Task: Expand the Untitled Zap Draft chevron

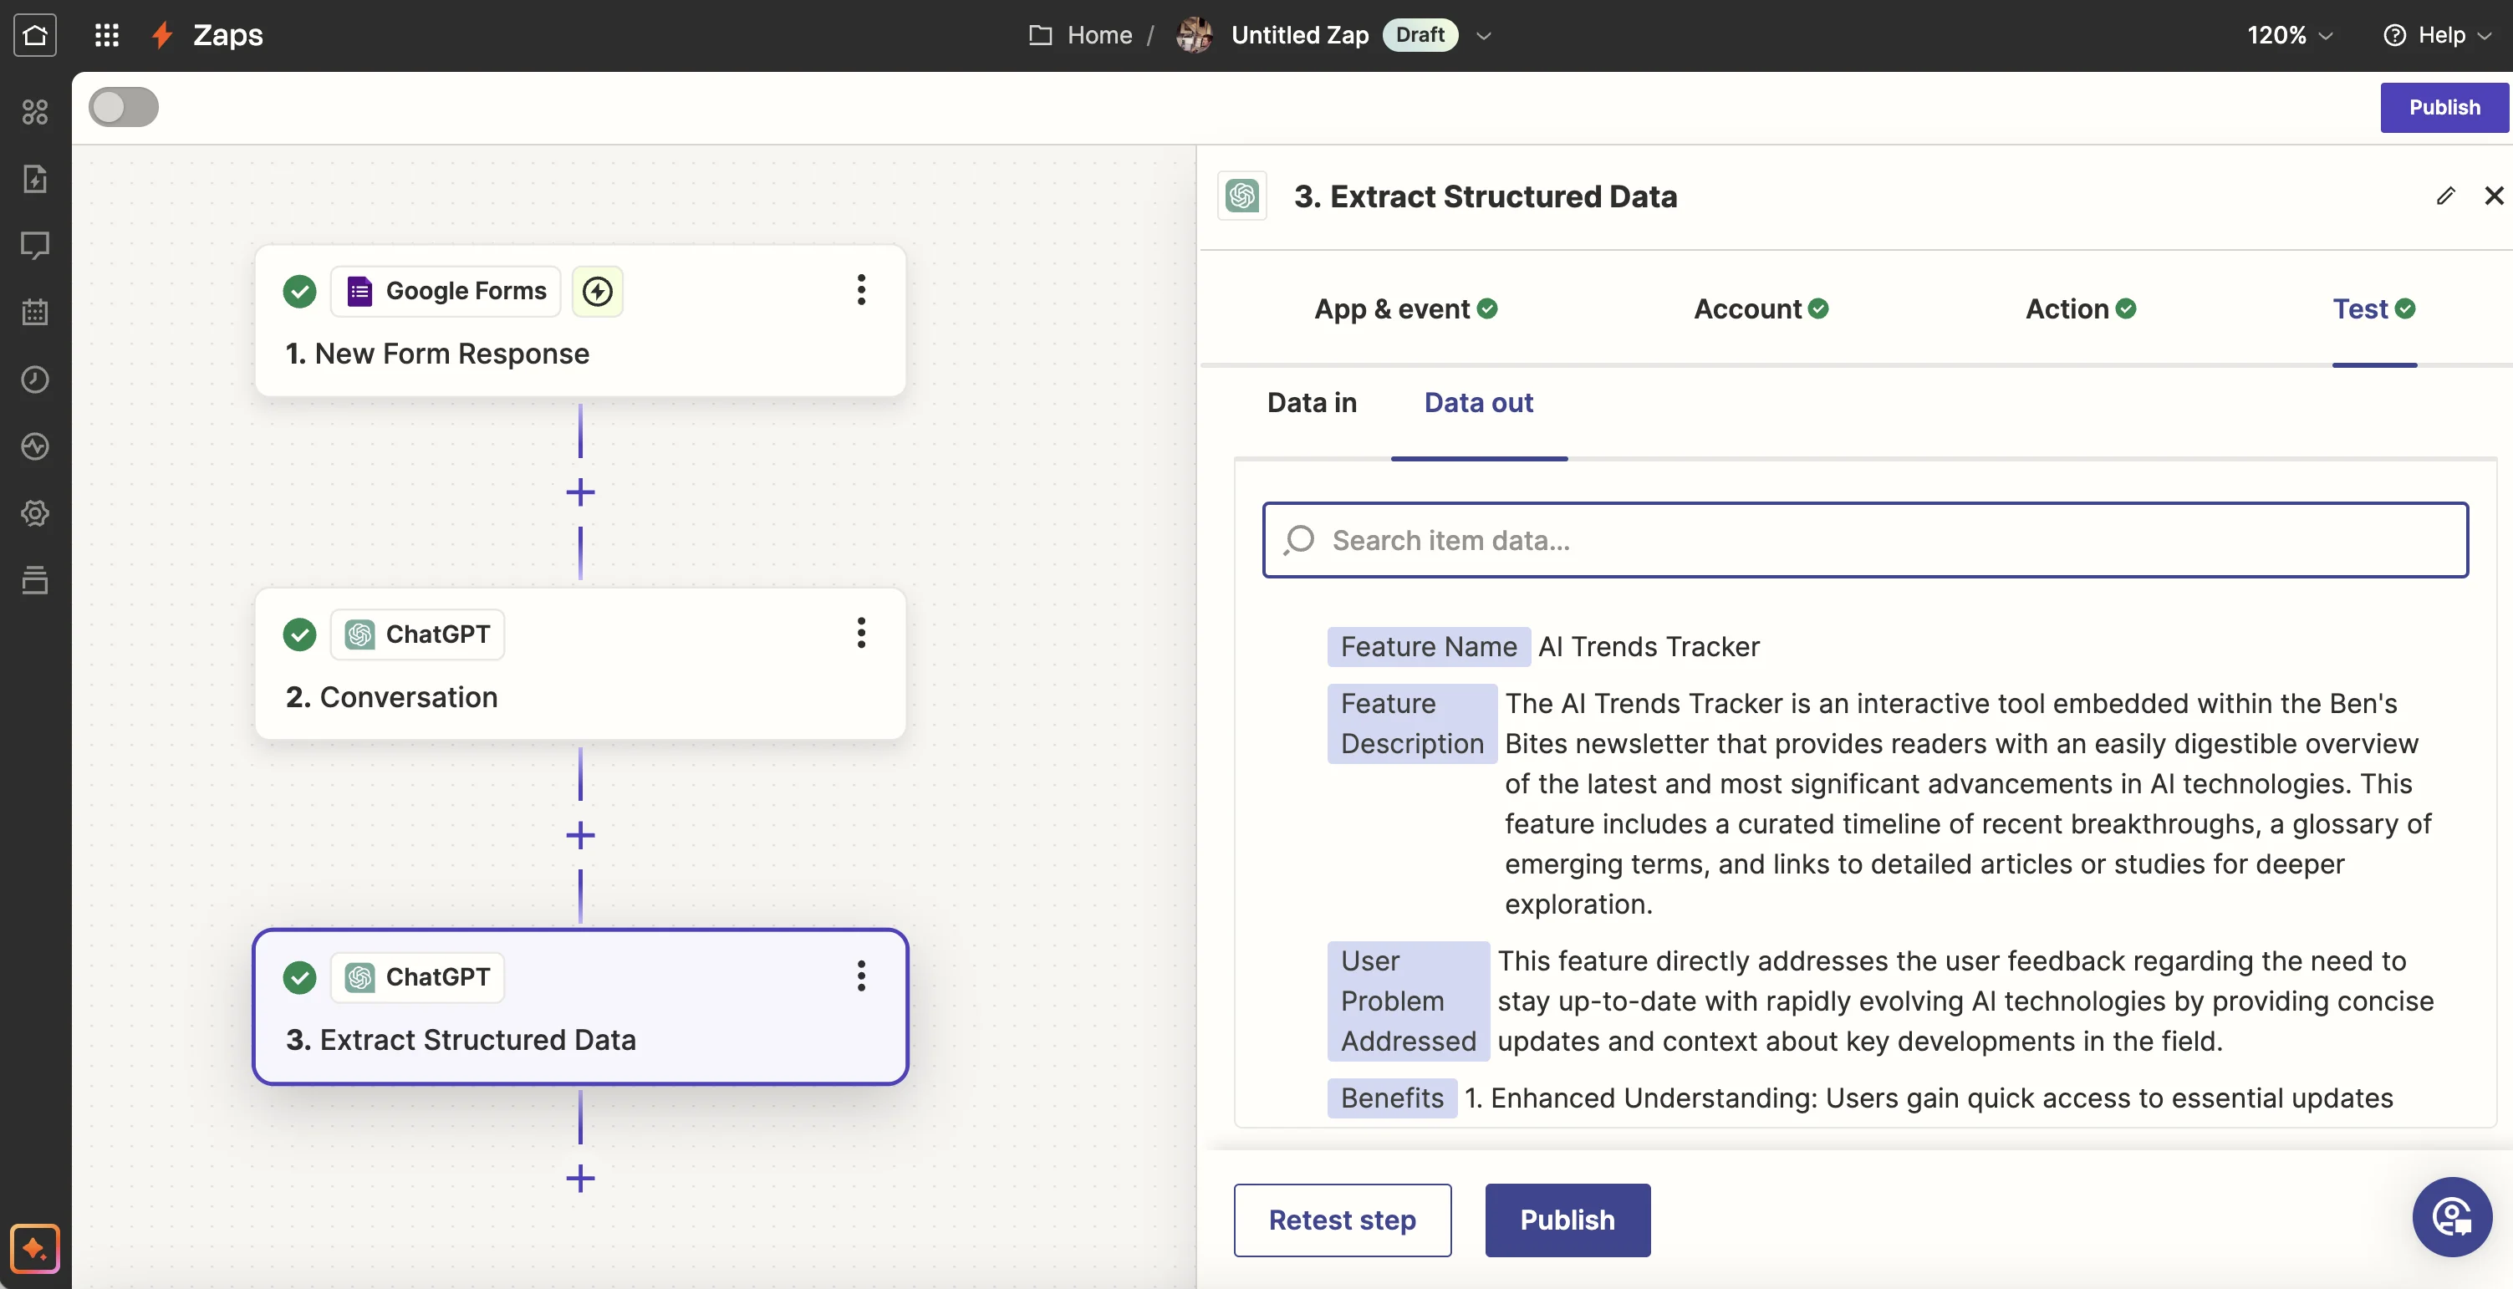Action: (1483, 36)
